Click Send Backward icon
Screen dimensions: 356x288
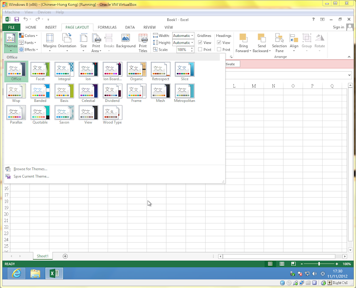point(261,38)
